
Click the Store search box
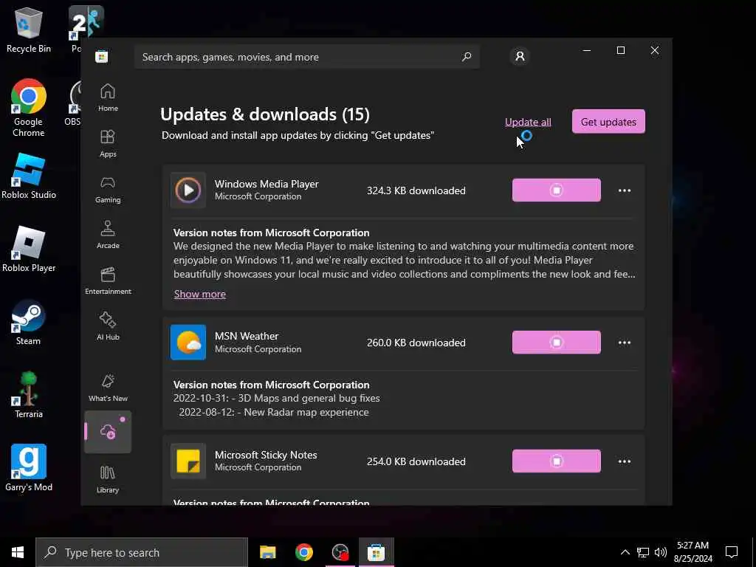click(x=307, y=57)
